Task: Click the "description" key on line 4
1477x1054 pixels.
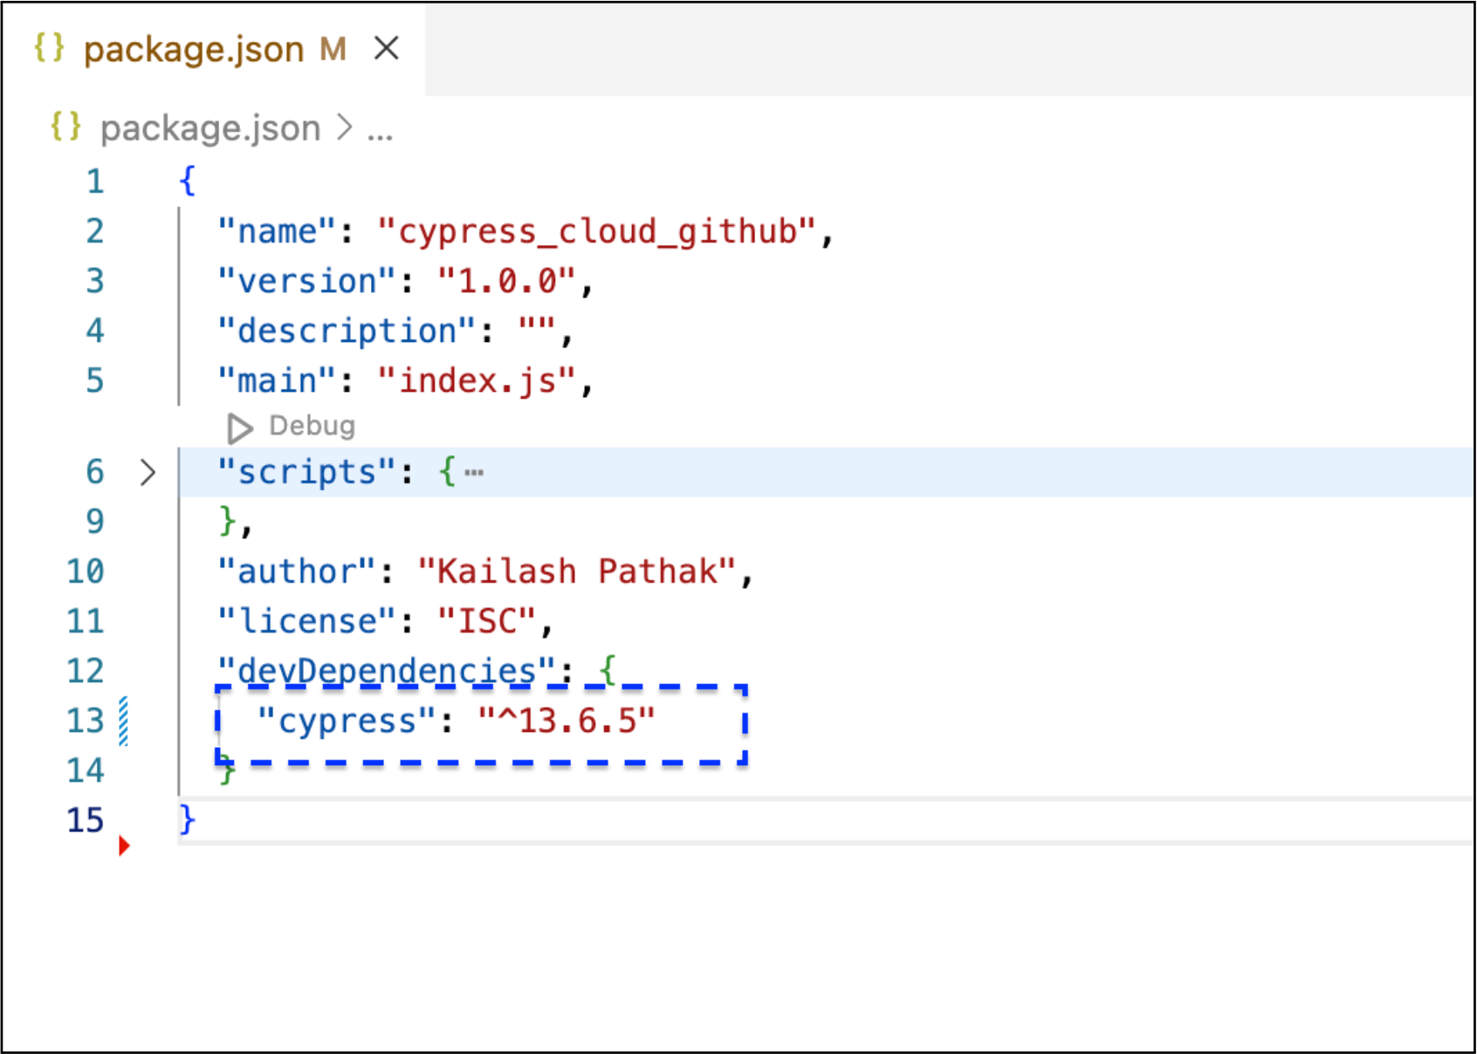Action: 347,331
